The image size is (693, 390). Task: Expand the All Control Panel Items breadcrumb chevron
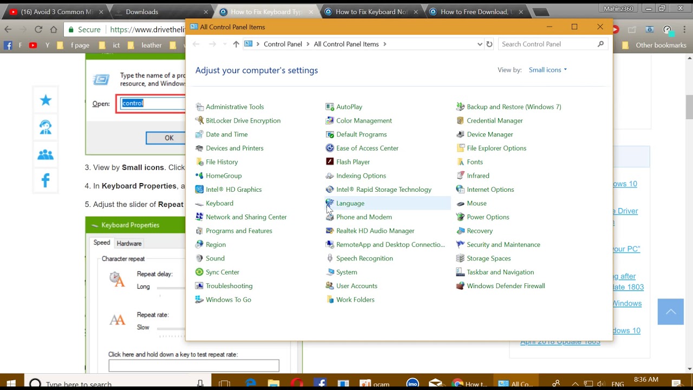tap(385, 44)
